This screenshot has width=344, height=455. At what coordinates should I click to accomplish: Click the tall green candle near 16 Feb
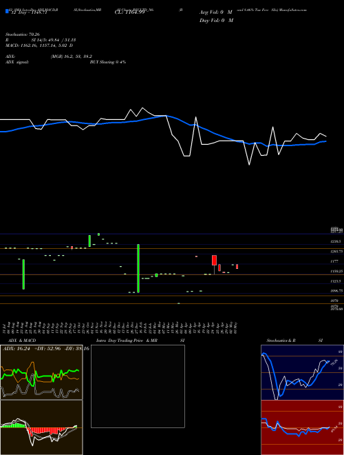[138, 268]
